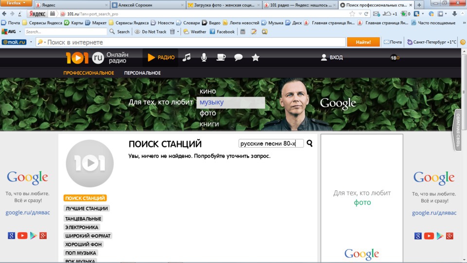Open the Часто посещаемые bookmark folder
Image resolution: width=467 pixels, height=263 pixels.
point(433,23)
